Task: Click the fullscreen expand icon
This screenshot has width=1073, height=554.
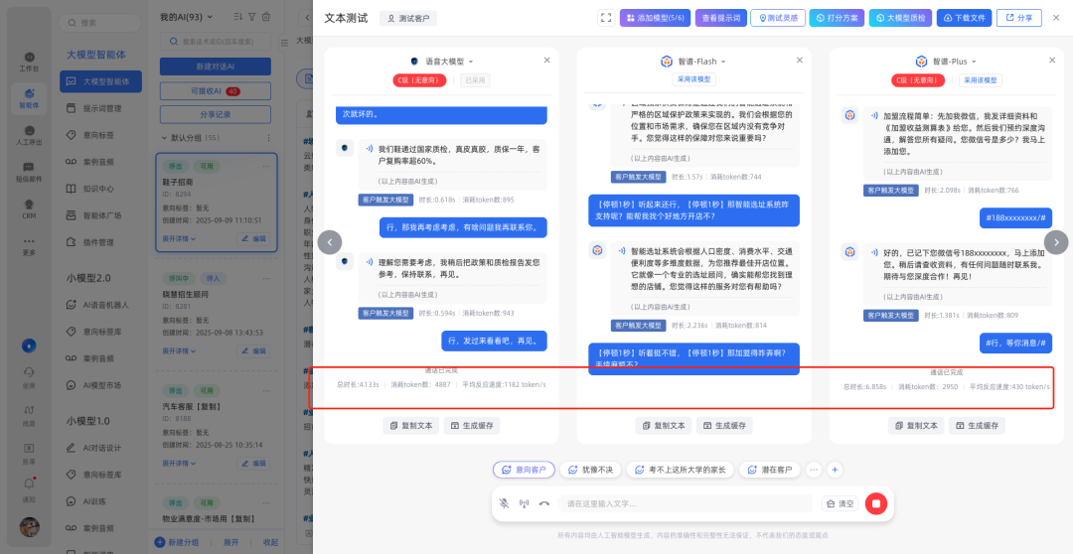Action: click(606, 18)
